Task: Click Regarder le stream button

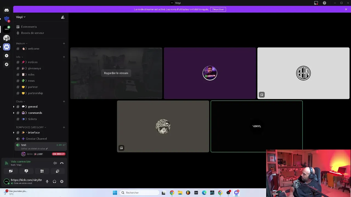Action: [116, 73]
